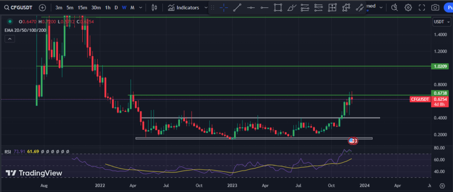
Task: Open time axis settings hexagon icon
Action: click(x=442, y=186)
